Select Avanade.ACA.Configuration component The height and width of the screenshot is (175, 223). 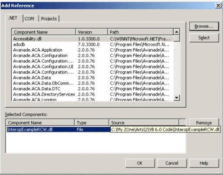92,56
